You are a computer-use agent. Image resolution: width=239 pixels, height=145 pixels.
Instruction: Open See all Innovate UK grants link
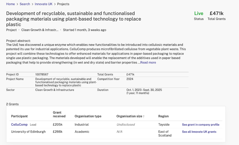[x=199, y=132]
